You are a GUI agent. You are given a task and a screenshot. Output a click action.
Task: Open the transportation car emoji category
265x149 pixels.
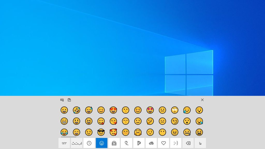point(151,143)
